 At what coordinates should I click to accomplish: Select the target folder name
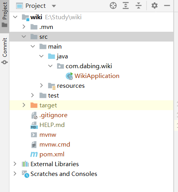coord(48,105)
